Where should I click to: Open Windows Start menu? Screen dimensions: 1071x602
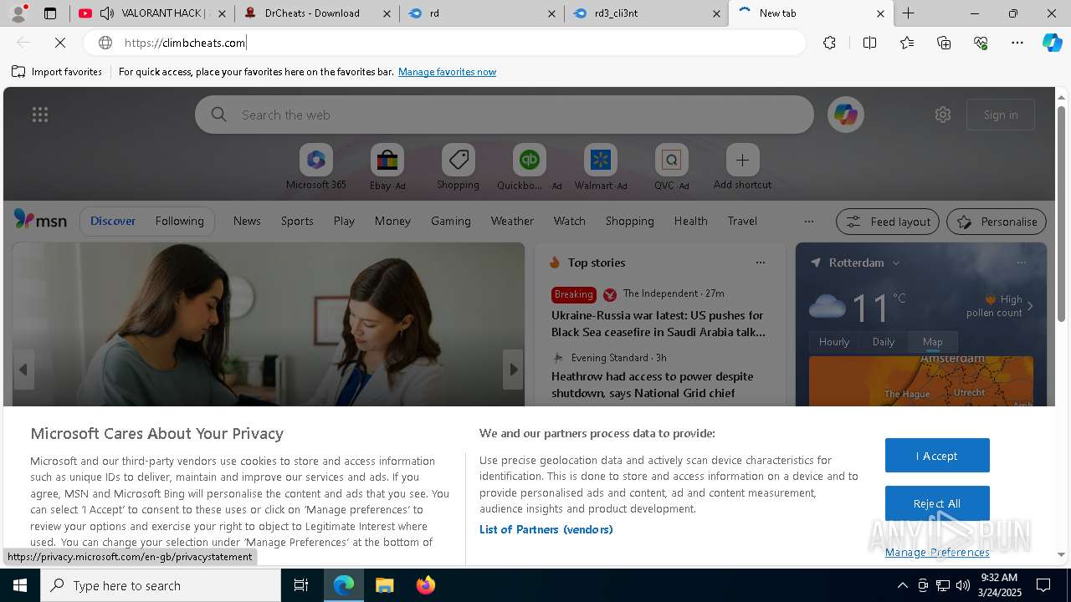point(20,585)
